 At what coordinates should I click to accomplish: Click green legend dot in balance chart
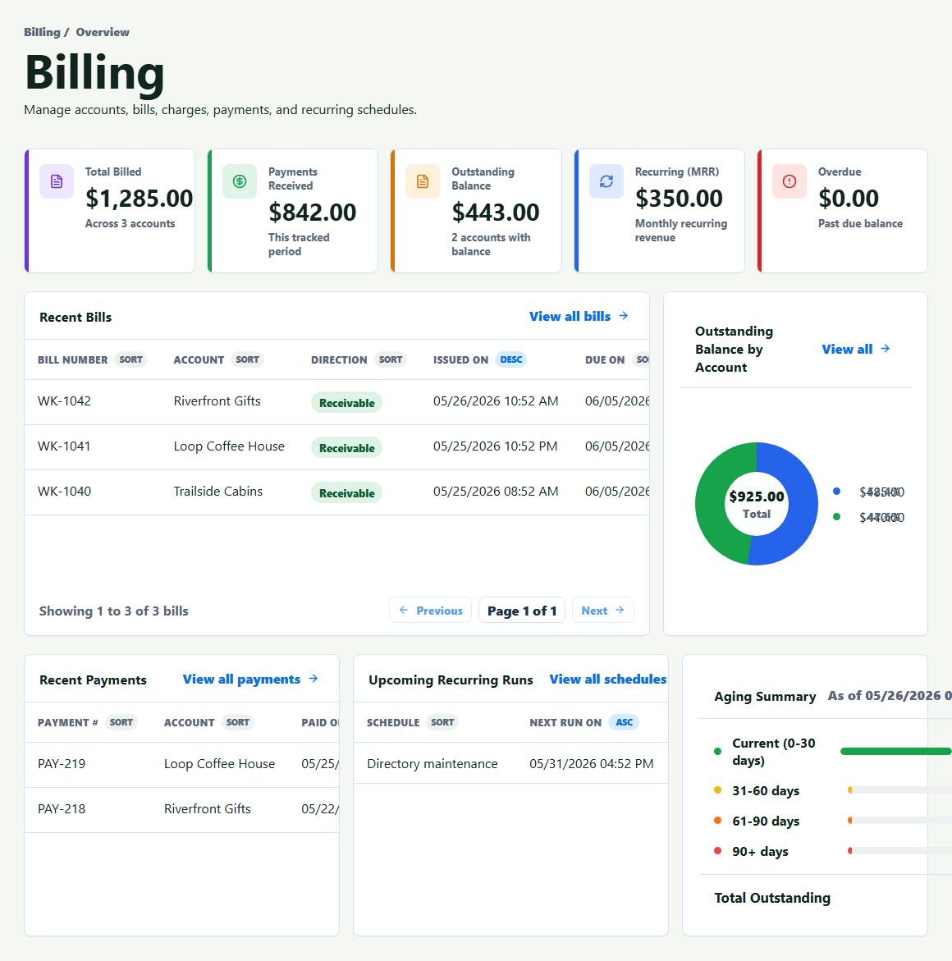[x=837, y=517]
